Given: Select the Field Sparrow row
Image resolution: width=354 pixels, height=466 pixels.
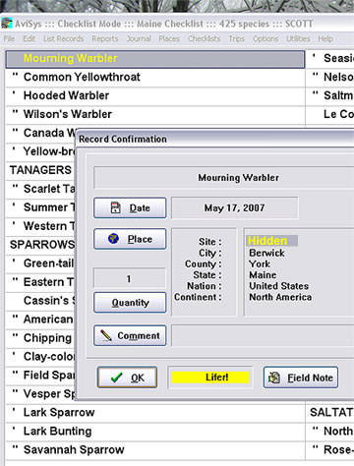Looking at the screenshot, I should [40, 376].
